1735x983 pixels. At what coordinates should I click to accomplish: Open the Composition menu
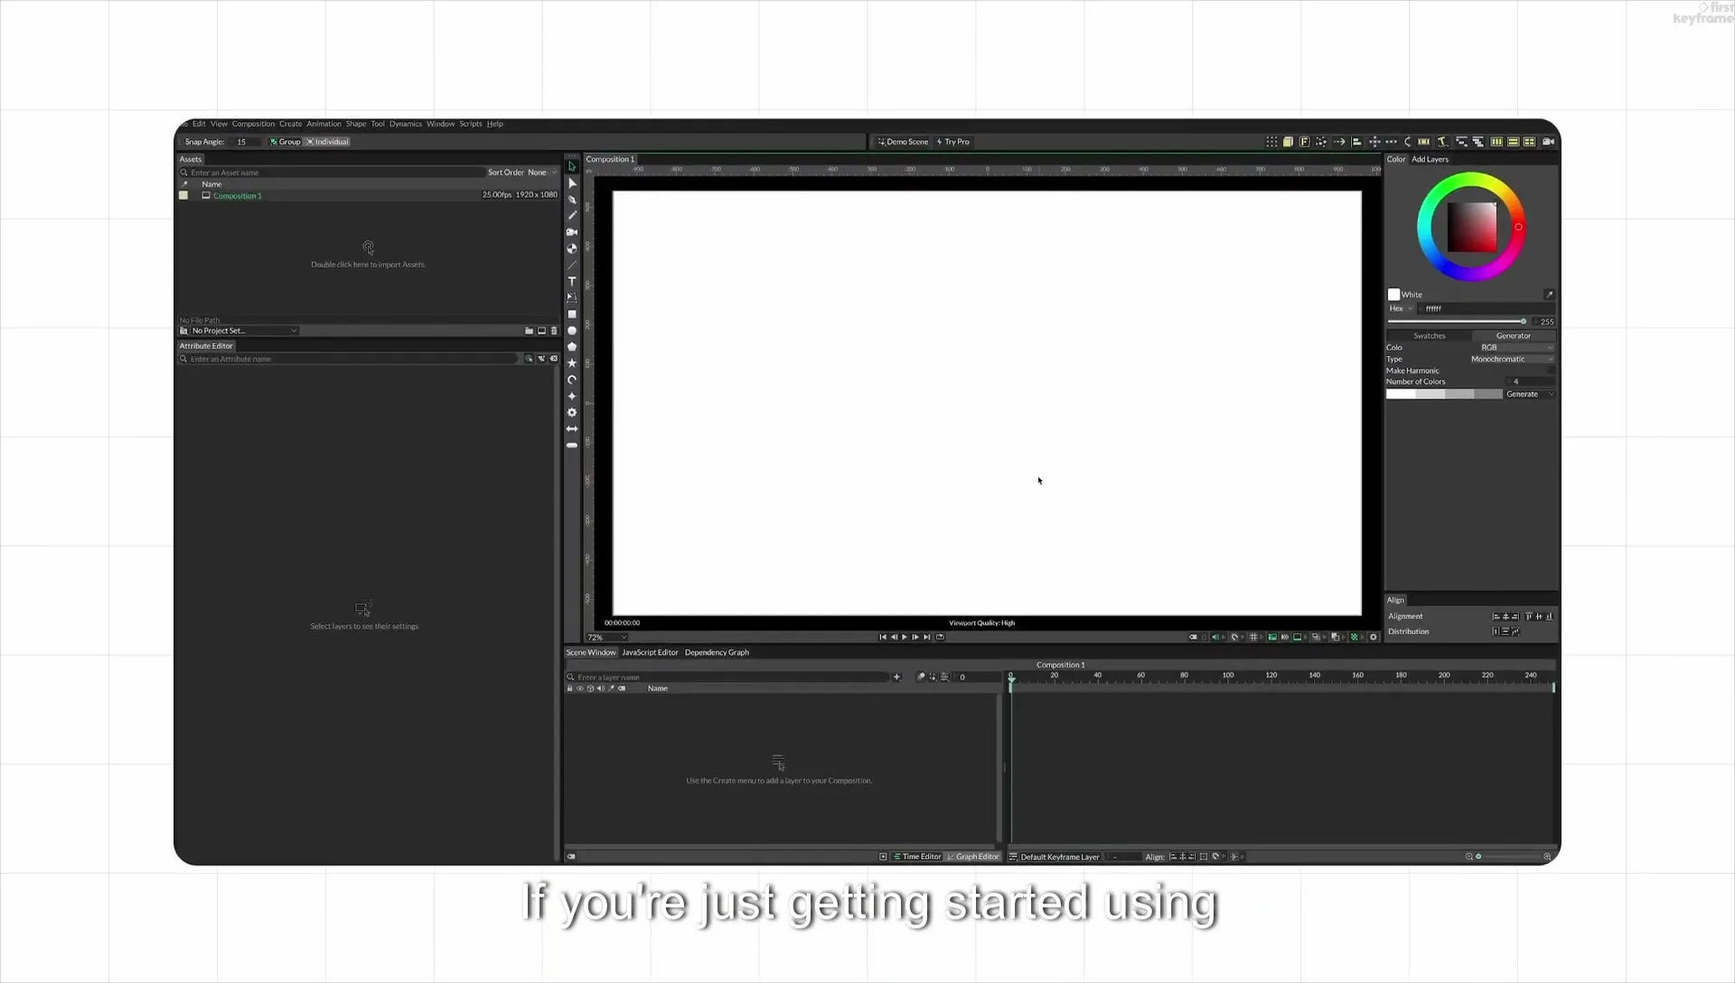click(253, 124)
